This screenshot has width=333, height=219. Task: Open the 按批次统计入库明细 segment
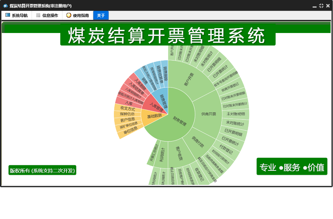(x=131, y=98)
